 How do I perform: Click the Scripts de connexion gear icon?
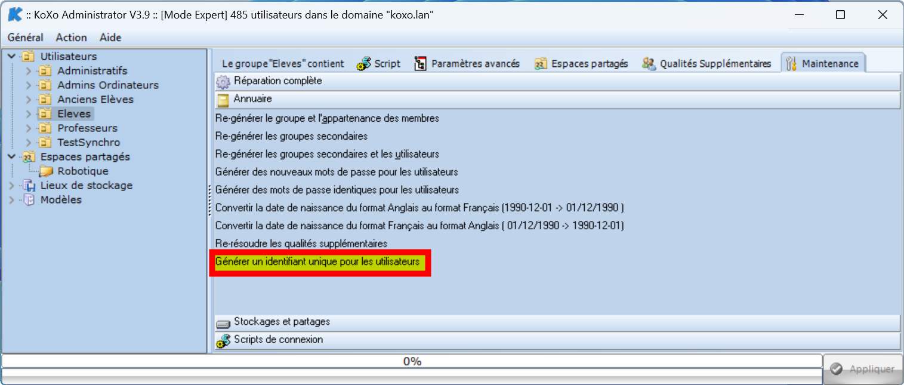(223, 341)
